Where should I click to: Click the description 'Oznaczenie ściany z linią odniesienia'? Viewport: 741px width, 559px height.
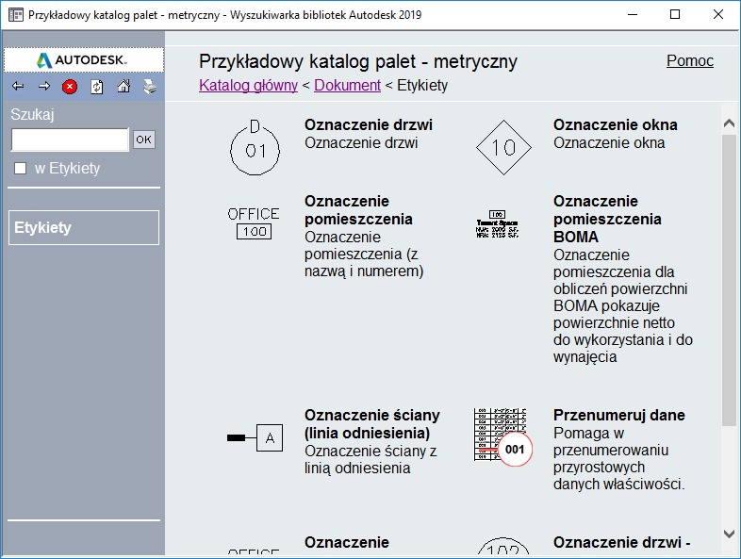point(370,459)
